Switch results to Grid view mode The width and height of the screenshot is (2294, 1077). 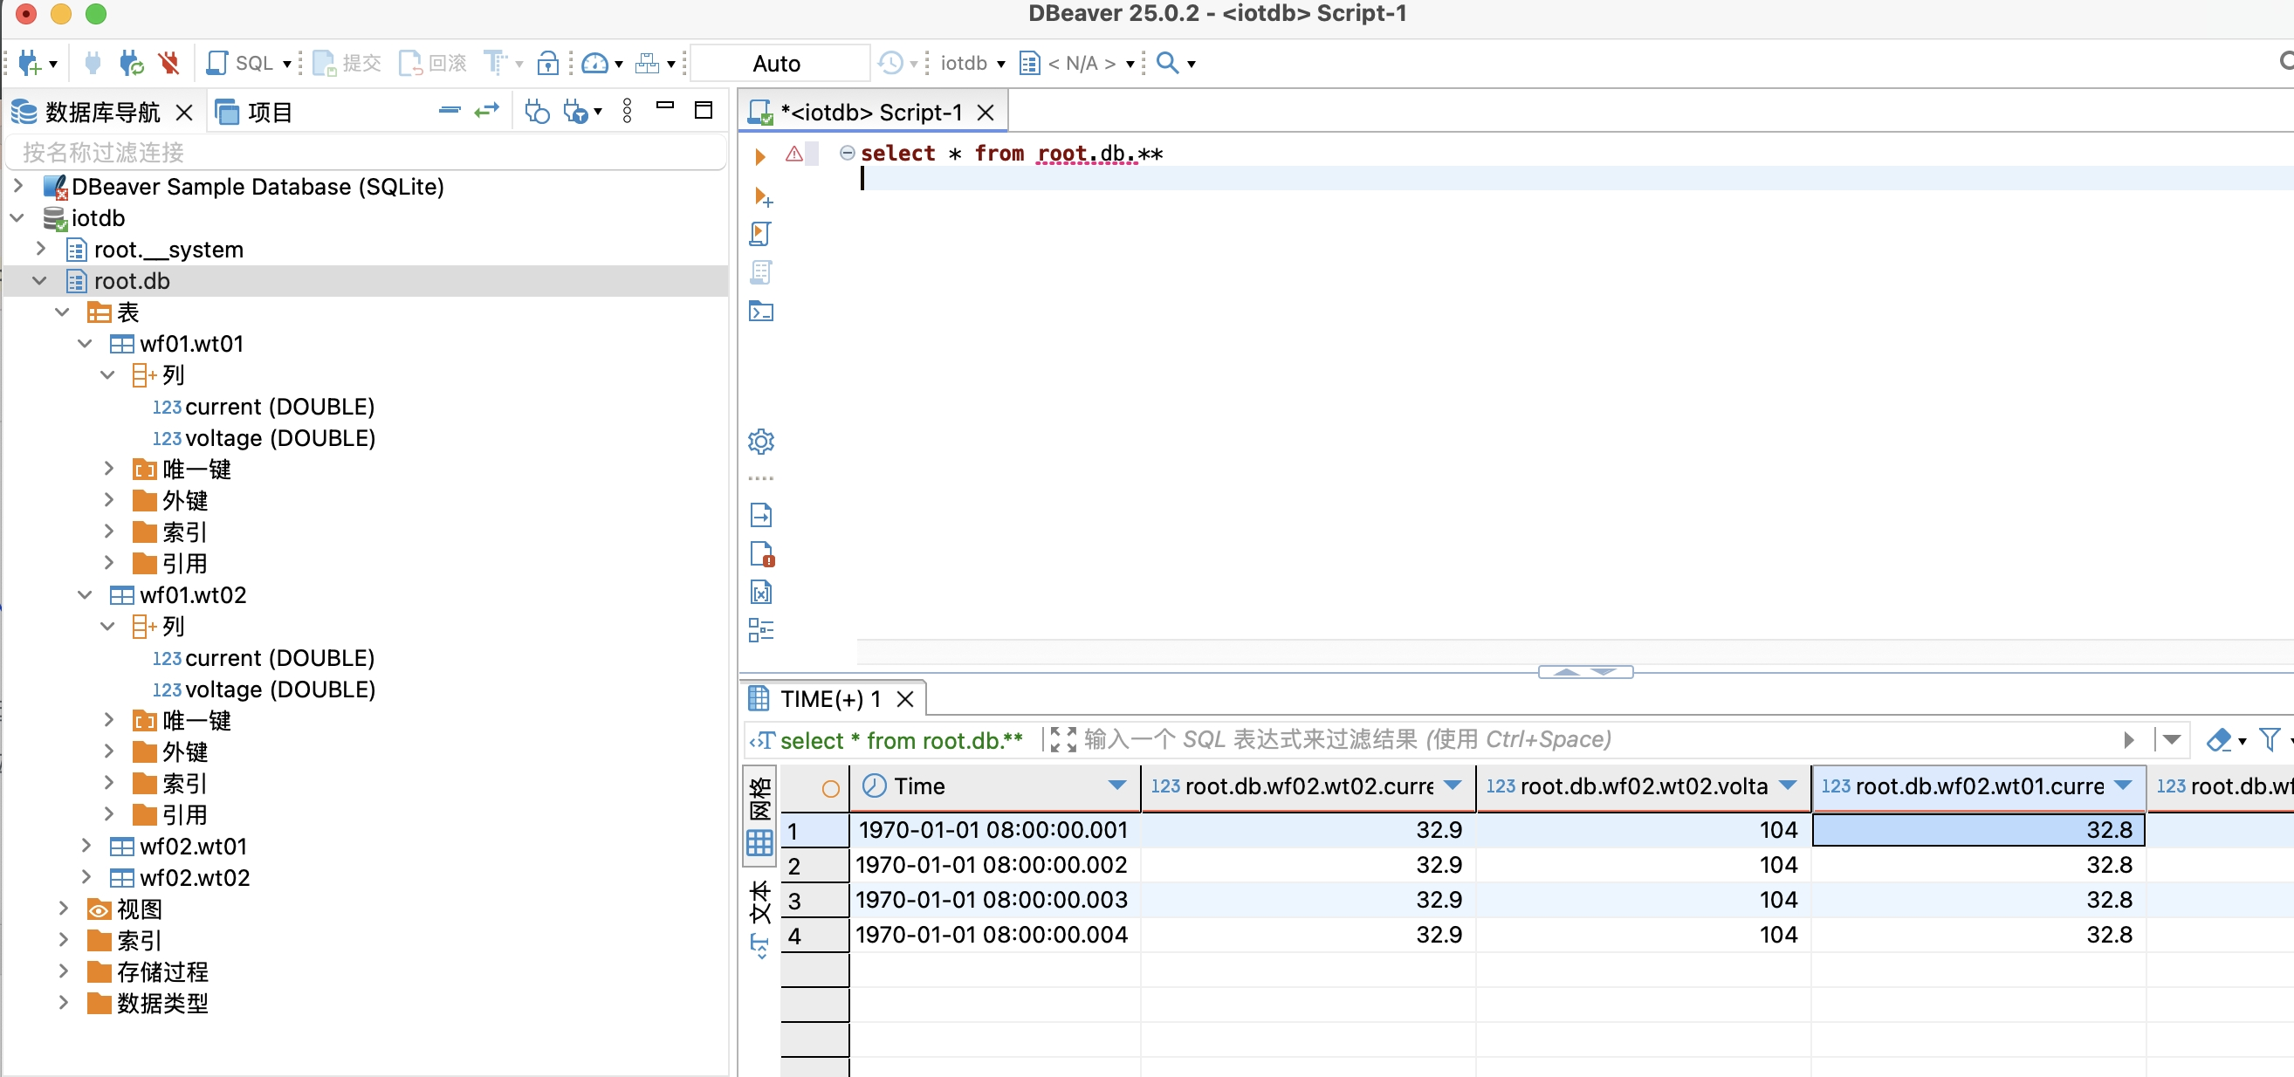[x=759, y=816]
